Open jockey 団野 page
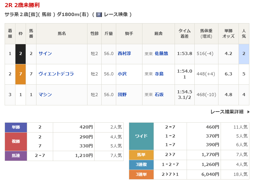 coord(122,95)
